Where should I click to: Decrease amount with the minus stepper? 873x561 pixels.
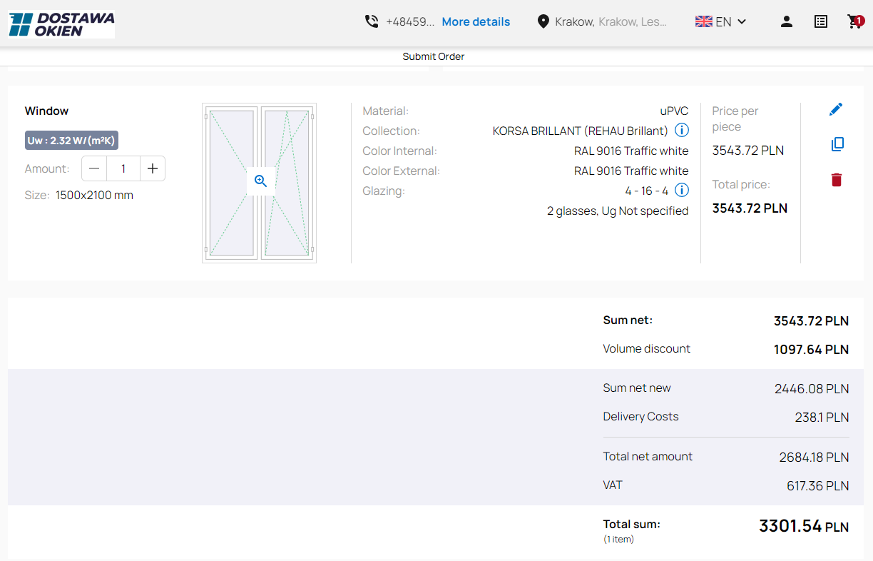[93, 168]
